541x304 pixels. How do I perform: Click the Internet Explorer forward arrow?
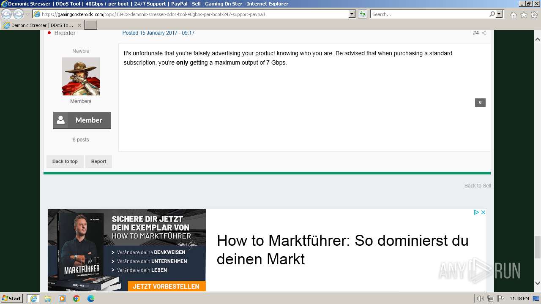click(18, 14)
